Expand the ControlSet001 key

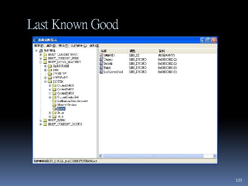click(50, 85)
